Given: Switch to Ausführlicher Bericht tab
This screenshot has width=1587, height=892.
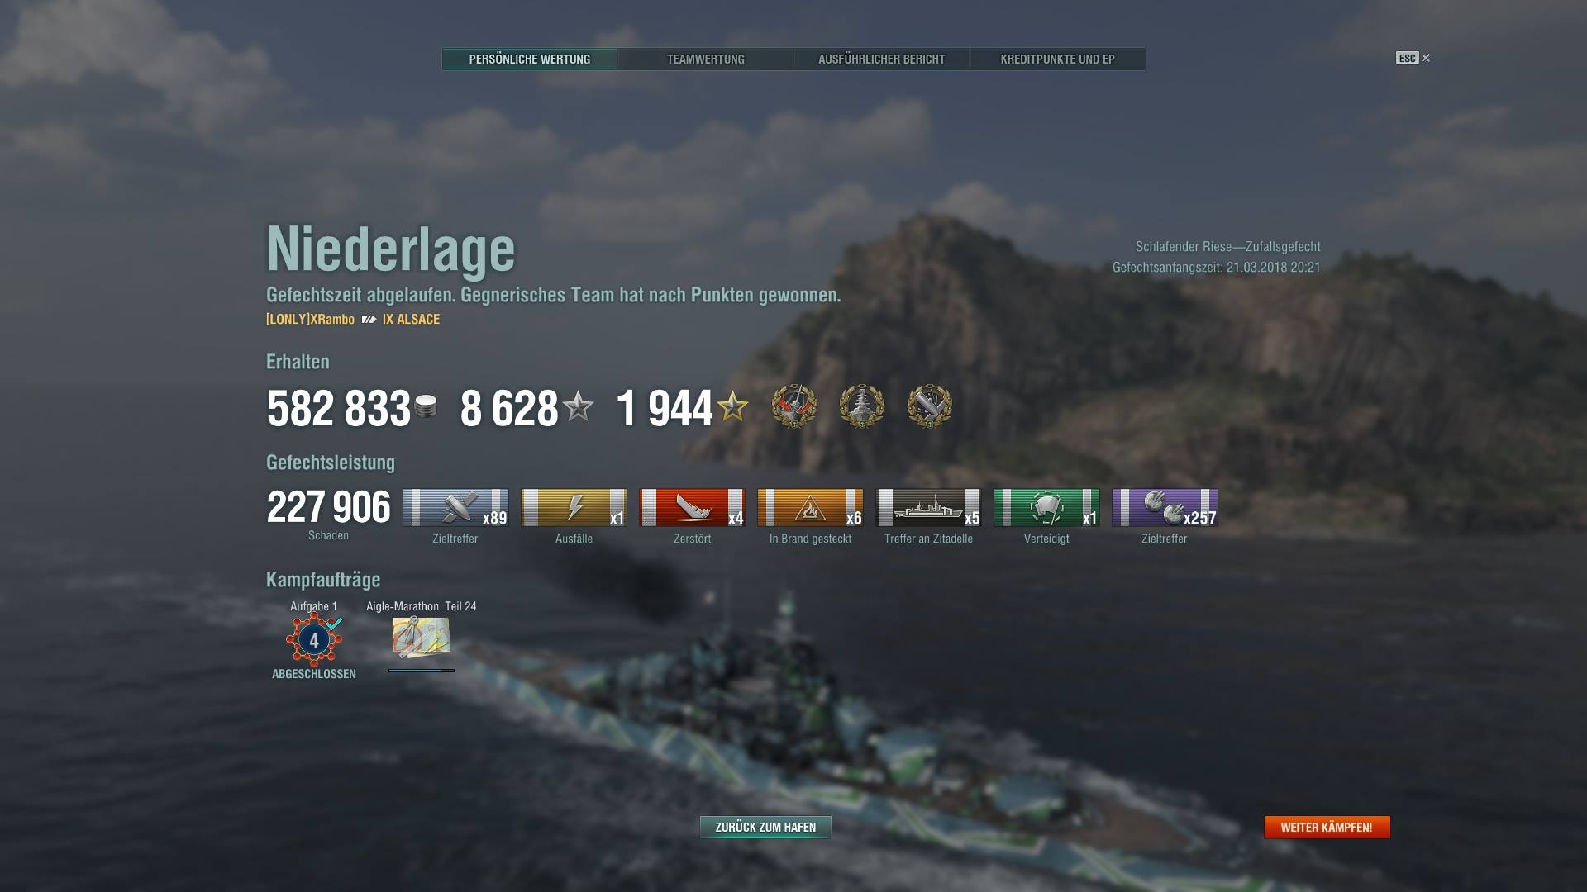Looking at the screenshot, I should pos(881,59).
